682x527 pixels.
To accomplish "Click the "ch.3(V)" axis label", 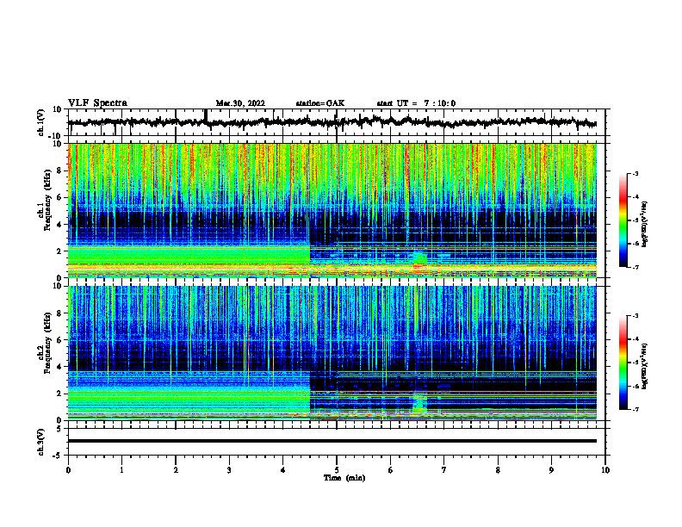I will [41, 442].
